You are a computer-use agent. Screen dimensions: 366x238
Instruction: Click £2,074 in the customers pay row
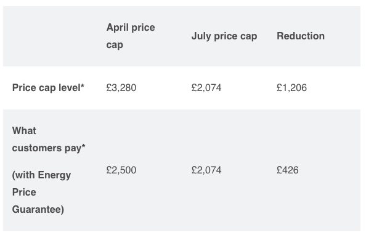pos(206,170)
